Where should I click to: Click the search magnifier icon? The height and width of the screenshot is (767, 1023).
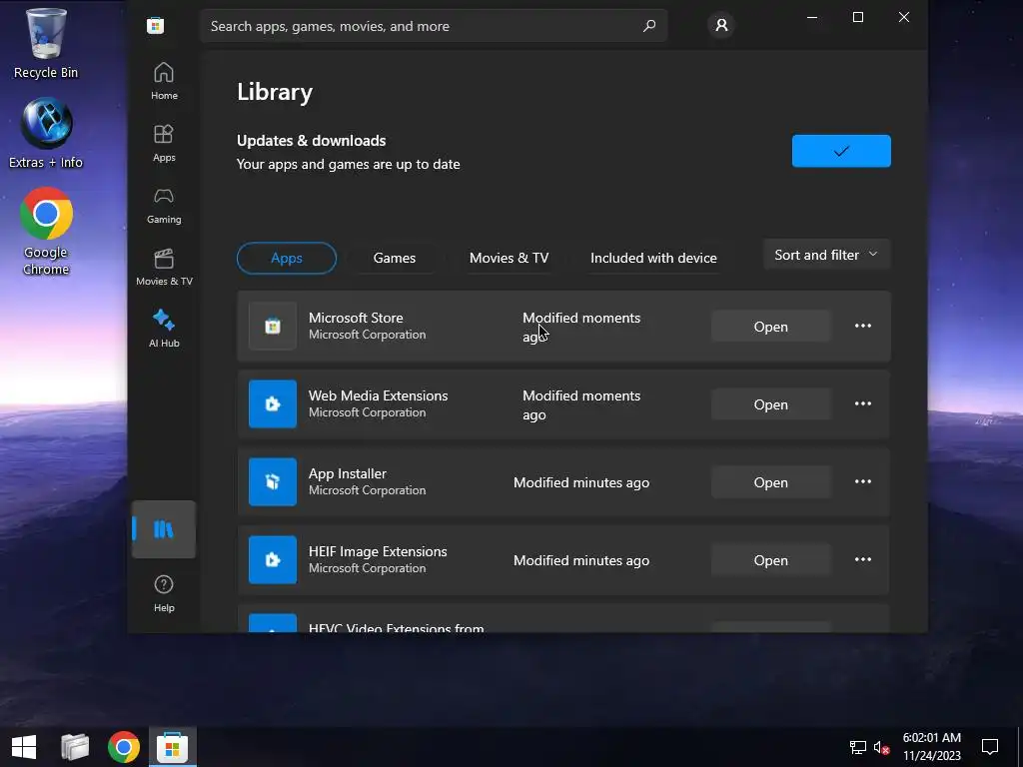[x=649, y=26]
